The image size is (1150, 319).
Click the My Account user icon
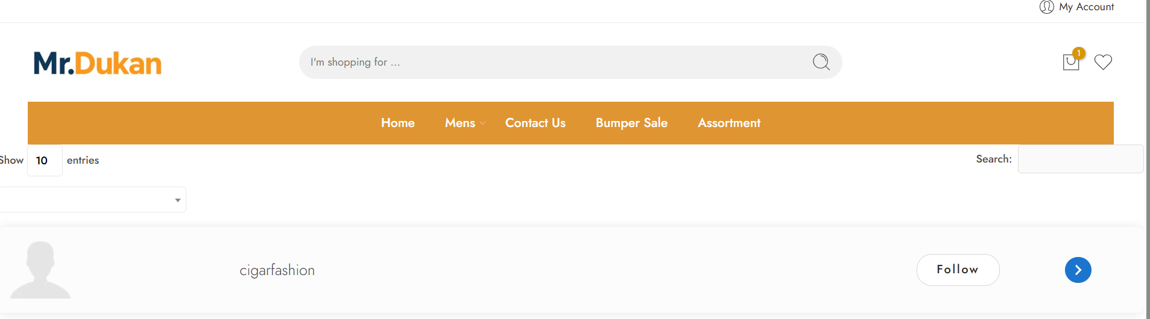pos(1046,7)
